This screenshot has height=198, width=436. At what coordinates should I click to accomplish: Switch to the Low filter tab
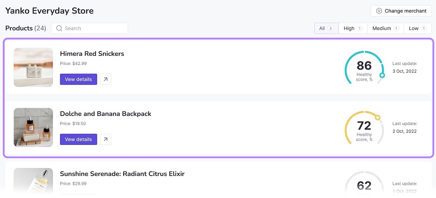tap(417, 28)
